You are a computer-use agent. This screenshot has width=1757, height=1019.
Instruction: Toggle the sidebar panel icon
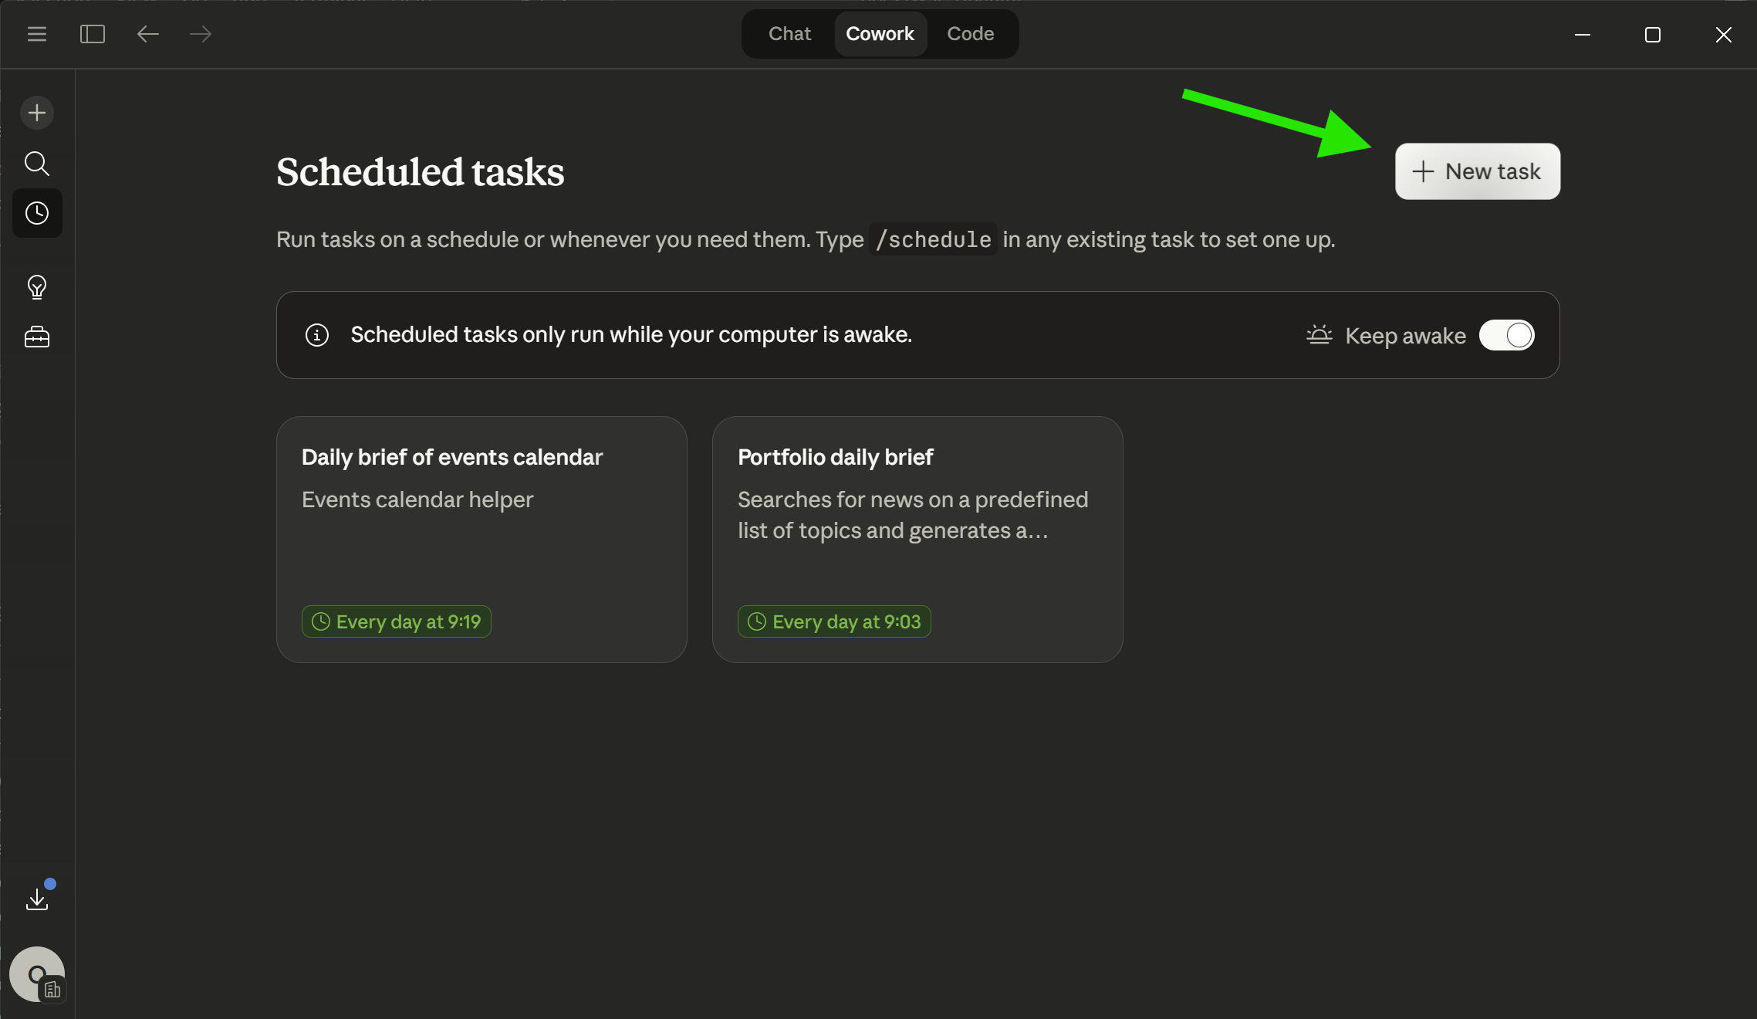coord(93,34)
